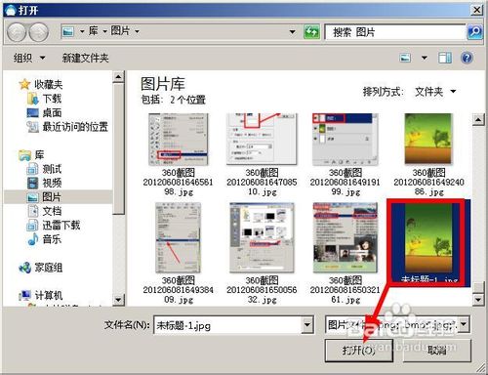Click the 打开(O) button
This screenshot has height=375, width=488.
(359, 351)
